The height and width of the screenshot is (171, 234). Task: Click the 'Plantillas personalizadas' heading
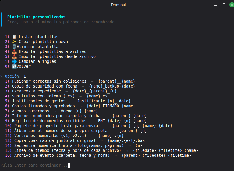(x=36, y=17)
